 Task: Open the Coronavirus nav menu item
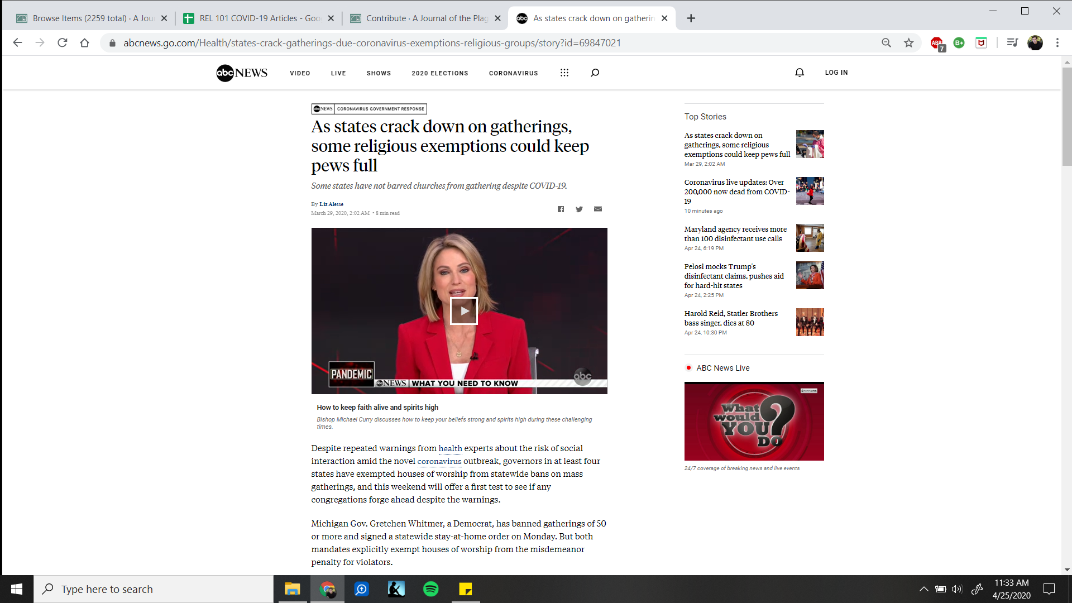(x=513, y=73)
